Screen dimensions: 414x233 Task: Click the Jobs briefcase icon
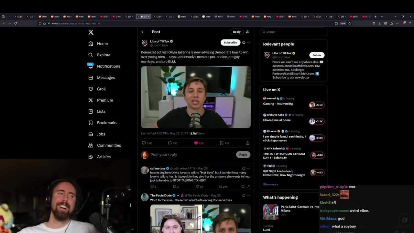91,134
